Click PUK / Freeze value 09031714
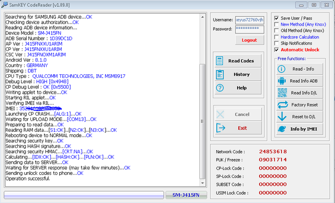Image resolution: width=335 pixels, height=203 pixels. tap(273, 160)
